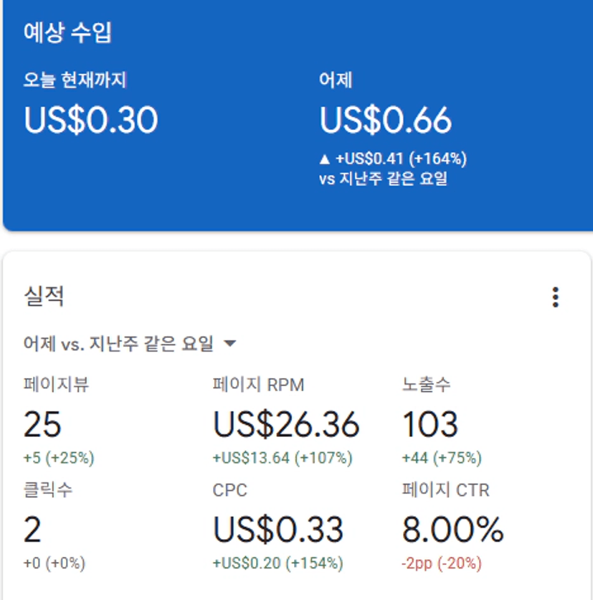
Task: Click the 실적 card heading
Action: coord(44,296)
